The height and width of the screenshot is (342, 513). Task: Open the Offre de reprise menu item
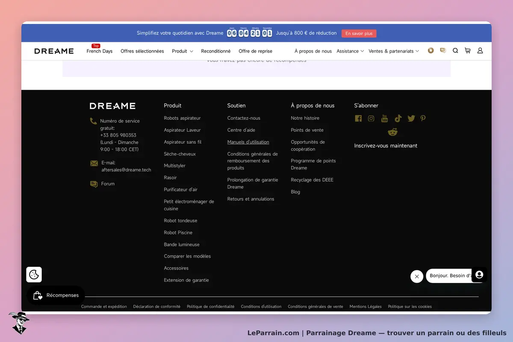[256, 51]
